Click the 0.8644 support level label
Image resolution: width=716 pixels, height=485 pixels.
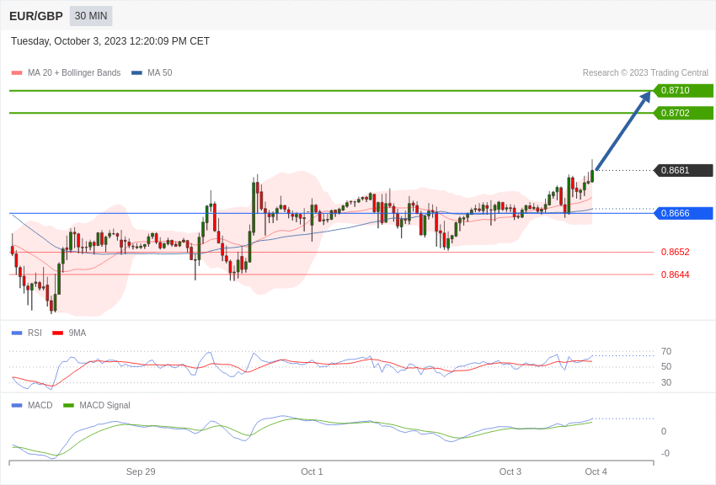point(676,274)
